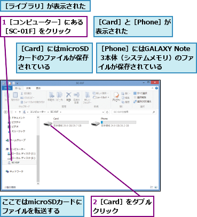Open the File (ファイル) tab
Screen dimensions: 197x217
click(x=7, y=88)
